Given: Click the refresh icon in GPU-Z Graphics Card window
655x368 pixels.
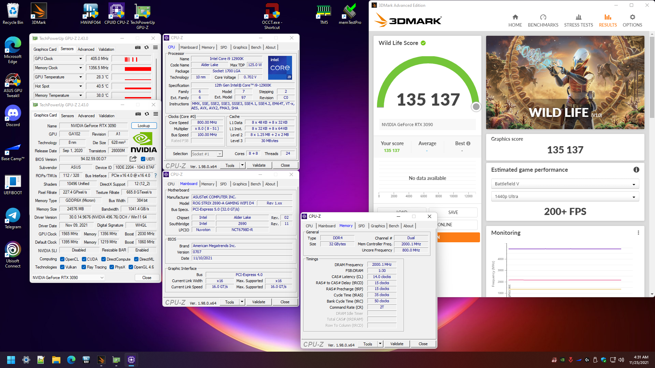Looking at the screenshot, I should [147, 114].
